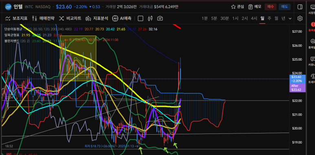Click moving average value 21.65
The width and height of the screenshot is (315, 155).
click(x=121, y=29)
